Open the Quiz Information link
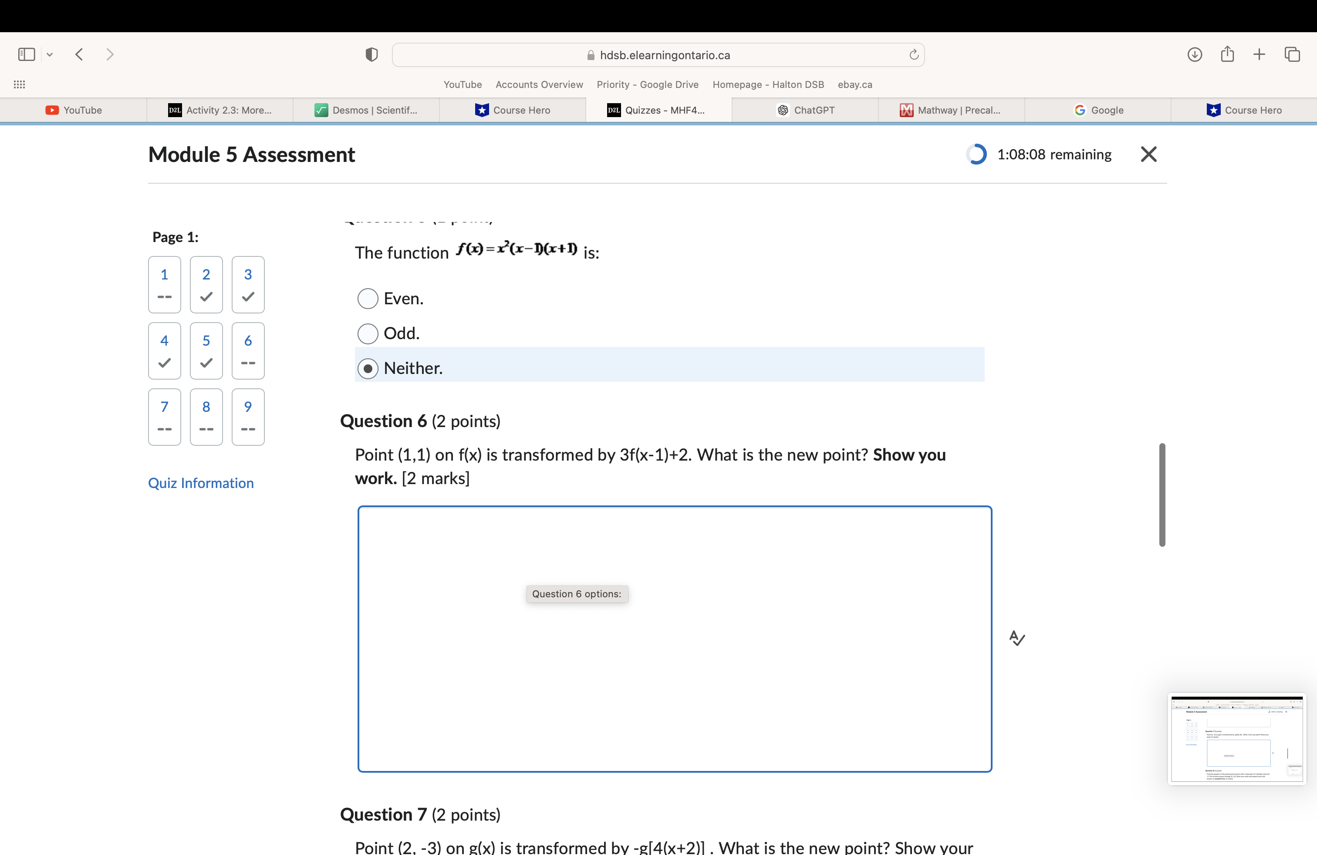 tap(200, 483)
